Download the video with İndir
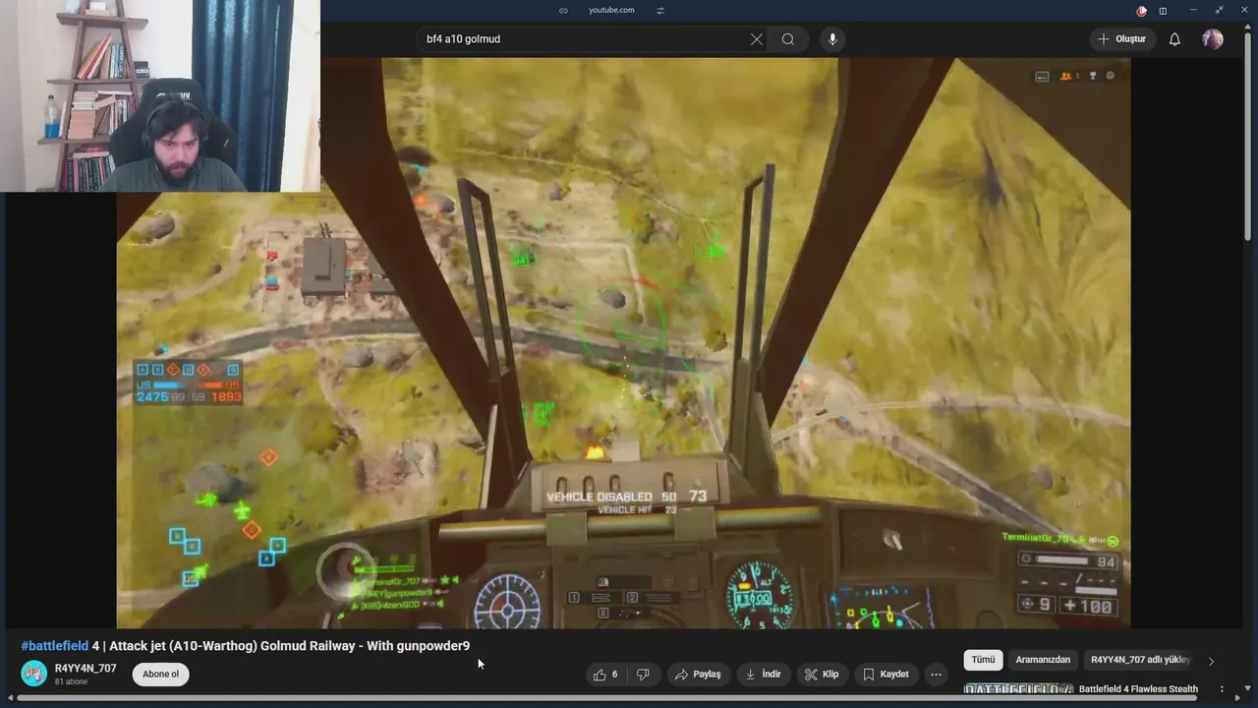 tap(763, 674)
